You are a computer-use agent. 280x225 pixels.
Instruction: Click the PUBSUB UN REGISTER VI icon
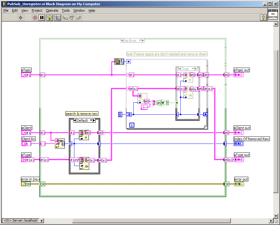273,14
